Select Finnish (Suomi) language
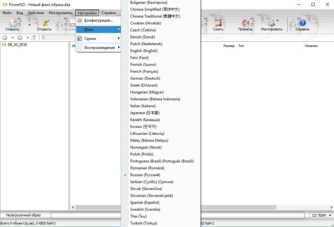The height and width of the screenshot is (227, 334). [x=161, y=64]
